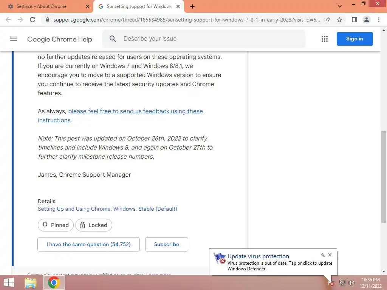The image size is (387, 290).
Task: Select the Sunsetting support for Windows tab
Action: pos(138,6)
